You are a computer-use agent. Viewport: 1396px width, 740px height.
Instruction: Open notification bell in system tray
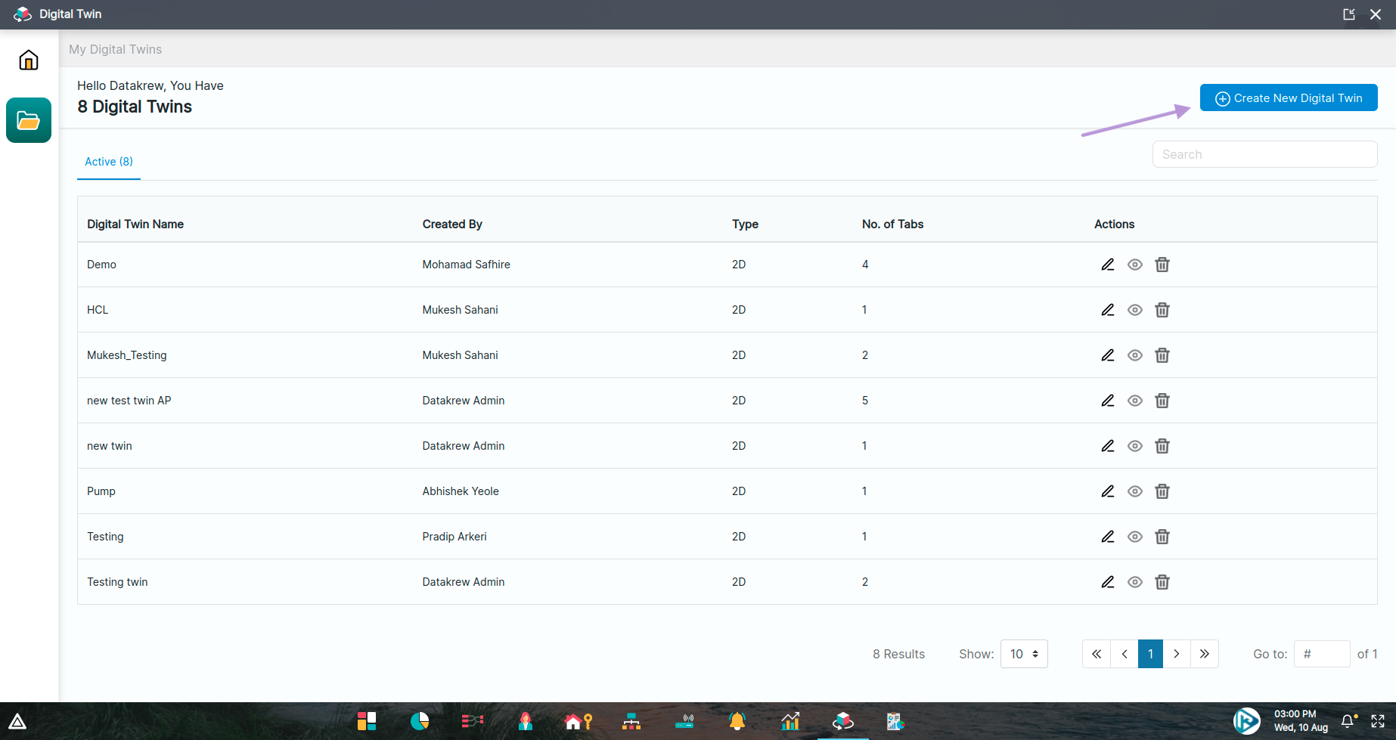pyautogui.click(x=1348, y=721)
